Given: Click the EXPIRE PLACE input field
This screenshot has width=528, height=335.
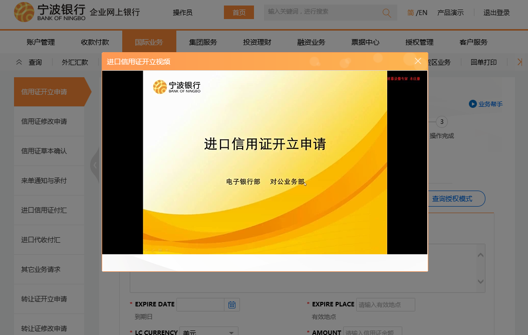Looking at the screenshot, I should click(385, 304).
